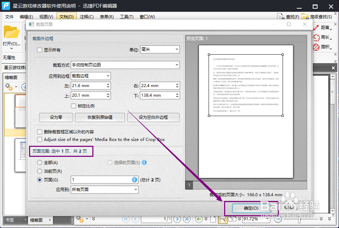Open the zoom percentage dropdown 91.72%
This screenshot has width=339, height=228.
[268, 219]
